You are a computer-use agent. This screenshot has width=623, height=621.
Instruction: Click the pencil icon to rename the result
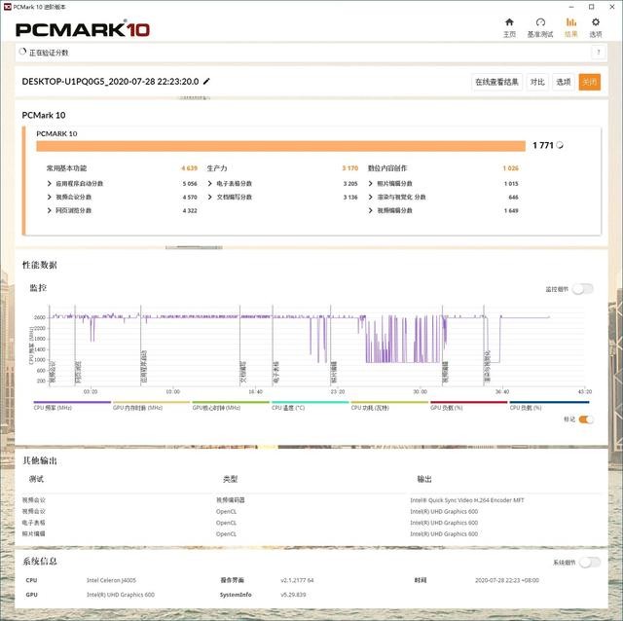click(x=206, y=82)
